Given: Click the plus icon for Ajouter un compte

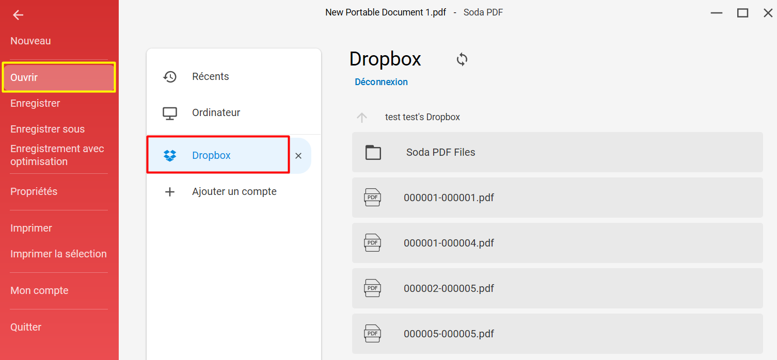Looking at the screenshot, I should (x=170, y=192).
